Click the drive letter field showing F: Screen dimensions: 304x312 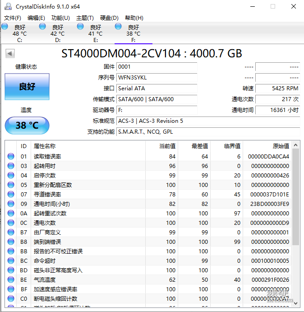click(157, 110)
